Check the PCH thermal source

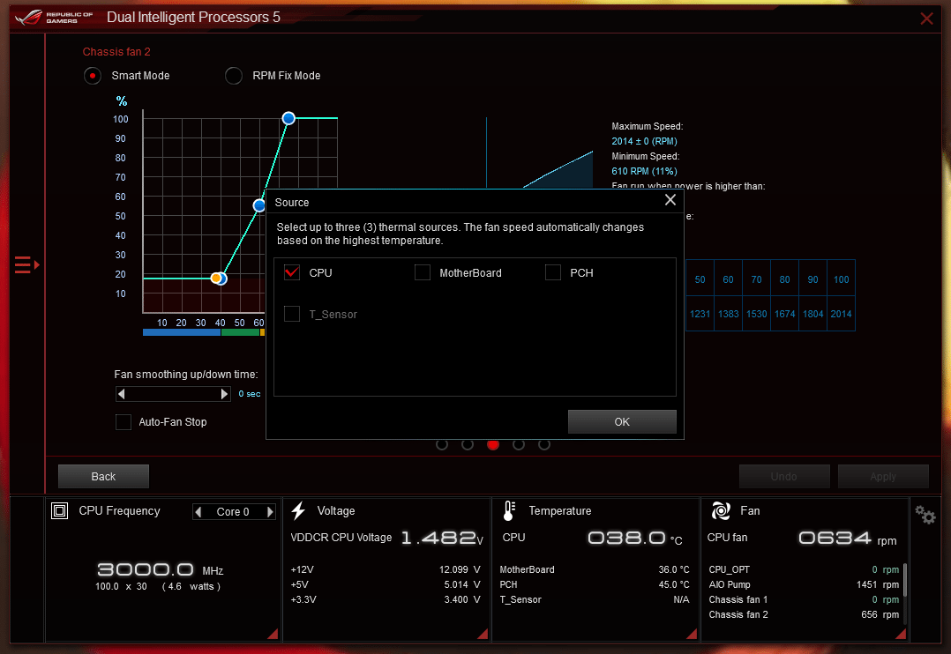pos(552,272)
